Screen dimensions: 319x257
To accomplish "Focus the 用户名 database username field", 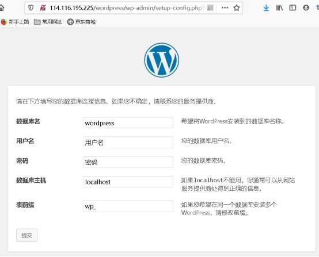I will pos(128,143).
